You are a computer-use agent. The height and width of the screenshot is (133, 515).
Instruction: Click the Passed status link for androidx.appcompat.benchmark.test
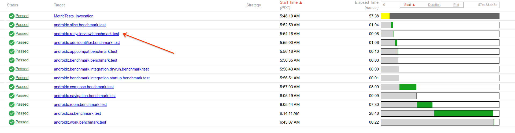coord(22,51)
